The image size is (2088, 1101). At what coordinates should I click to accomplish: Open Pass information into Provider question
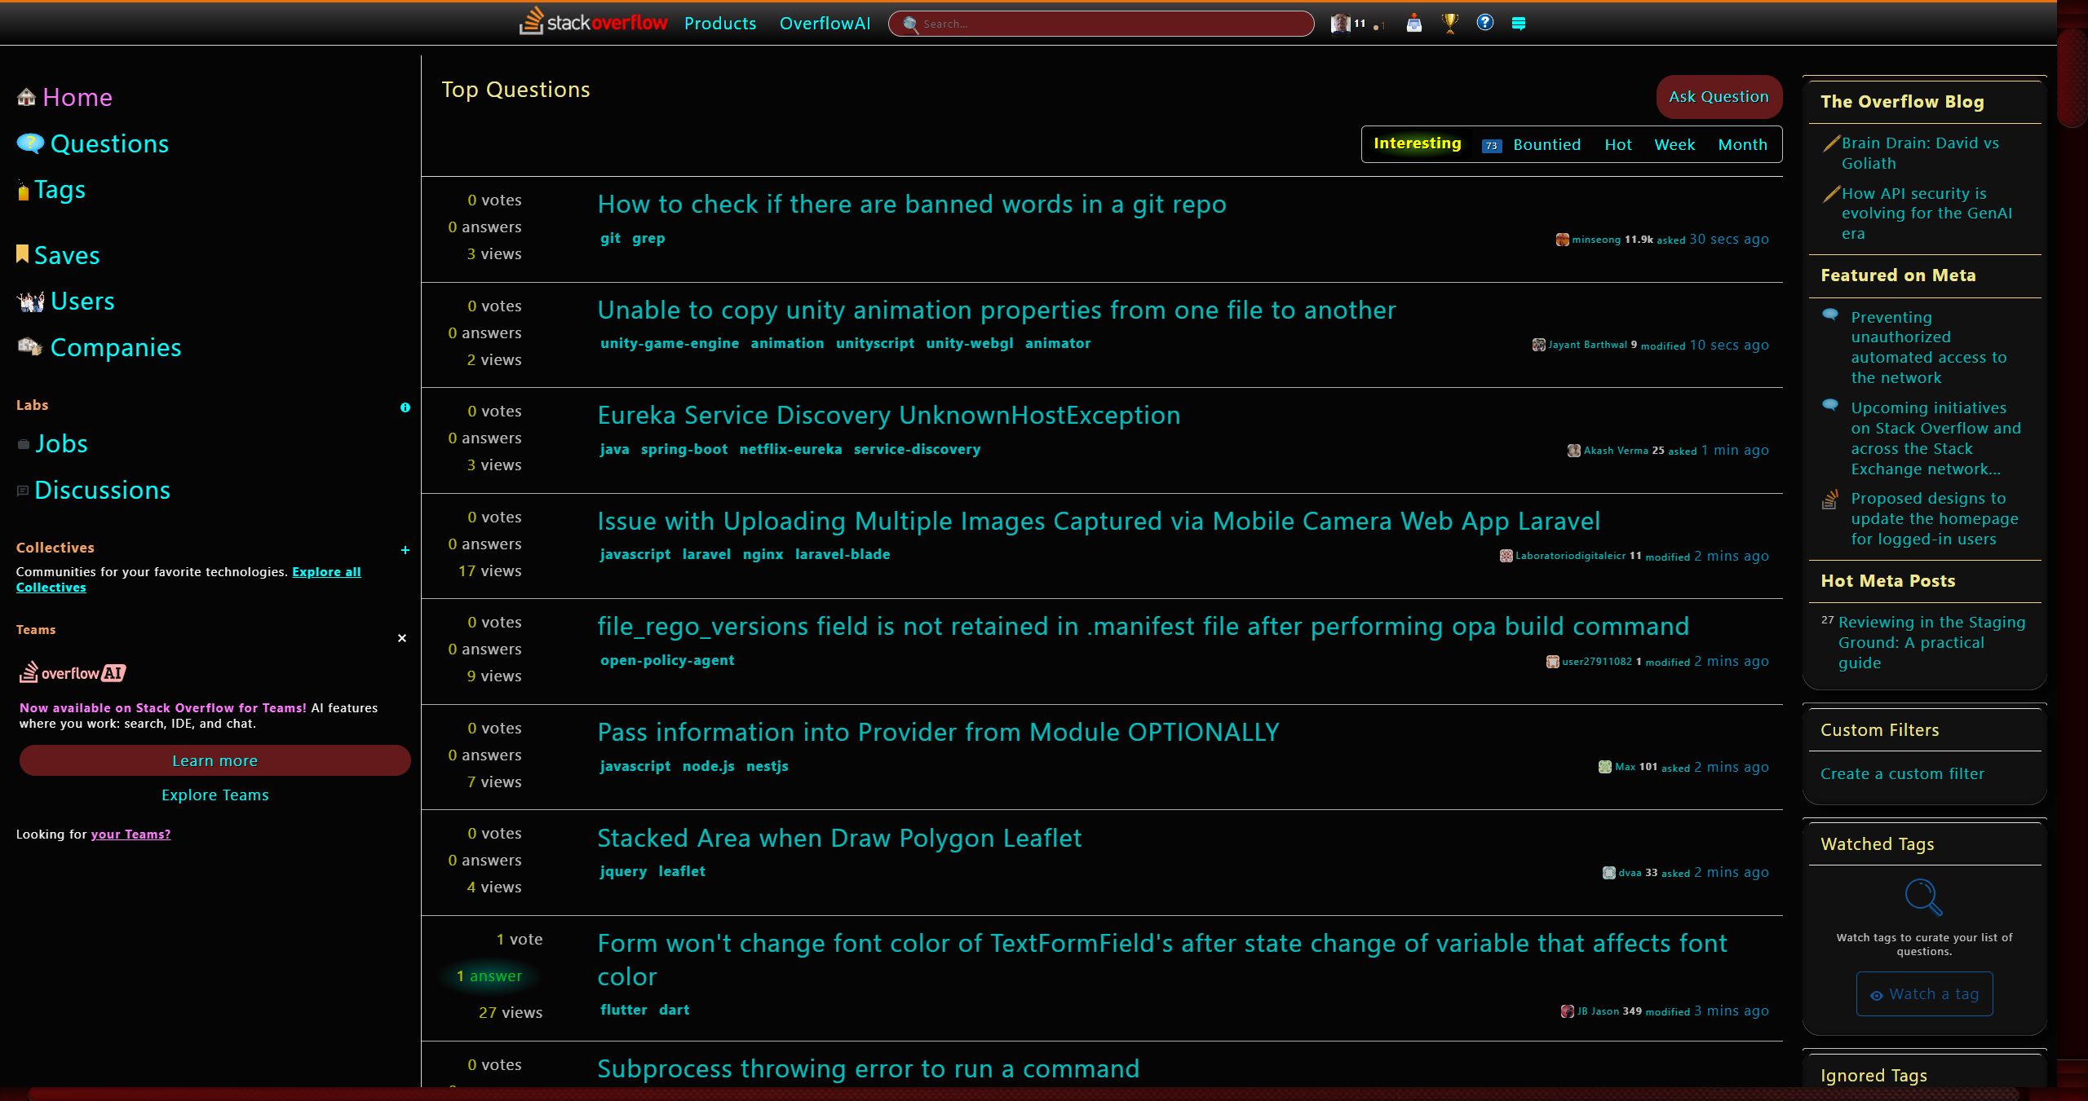tap(938, 732)
